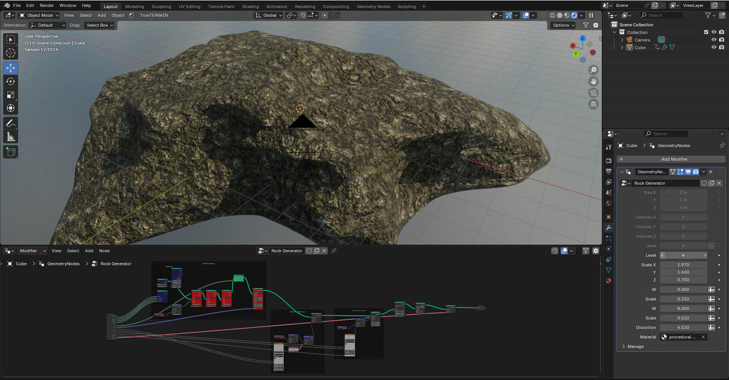Select the Scale tool

coord(11,95)
